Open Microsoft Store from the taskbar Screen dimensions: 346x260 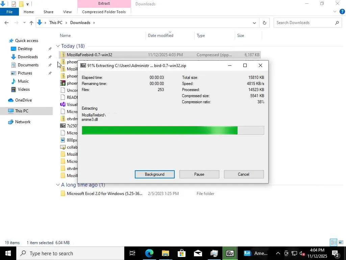[x=181, y=253]
